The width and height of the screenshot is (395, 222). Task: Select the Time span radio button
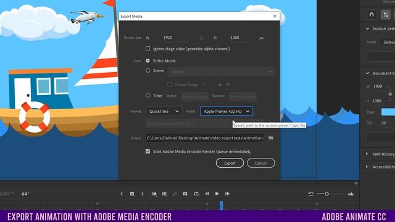148,96
